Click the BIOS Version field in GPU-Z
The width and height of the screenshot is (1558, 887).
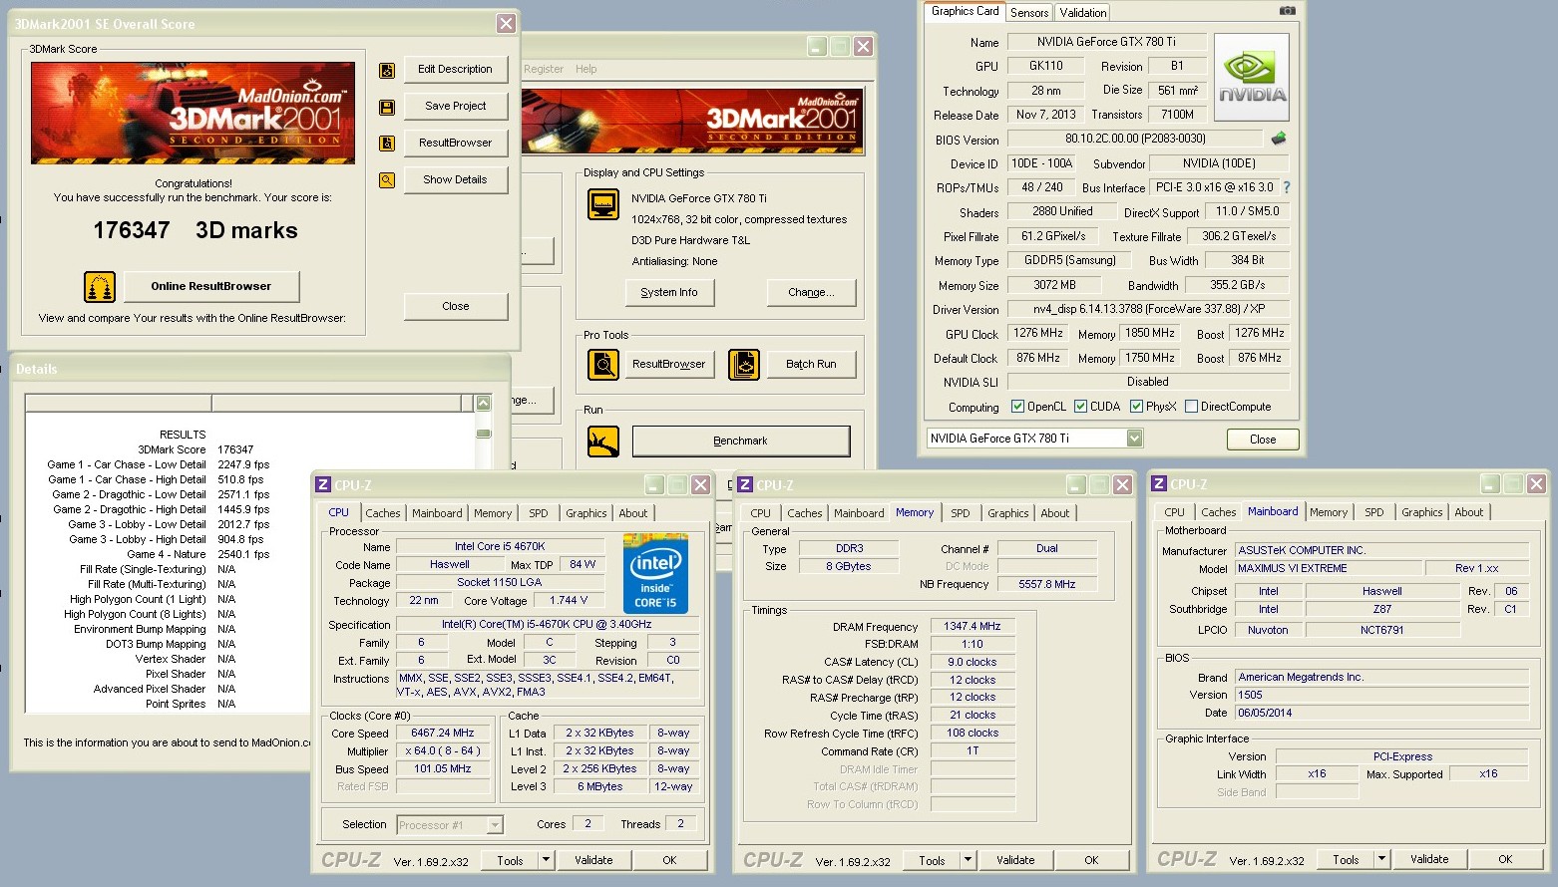point(1135,140)
